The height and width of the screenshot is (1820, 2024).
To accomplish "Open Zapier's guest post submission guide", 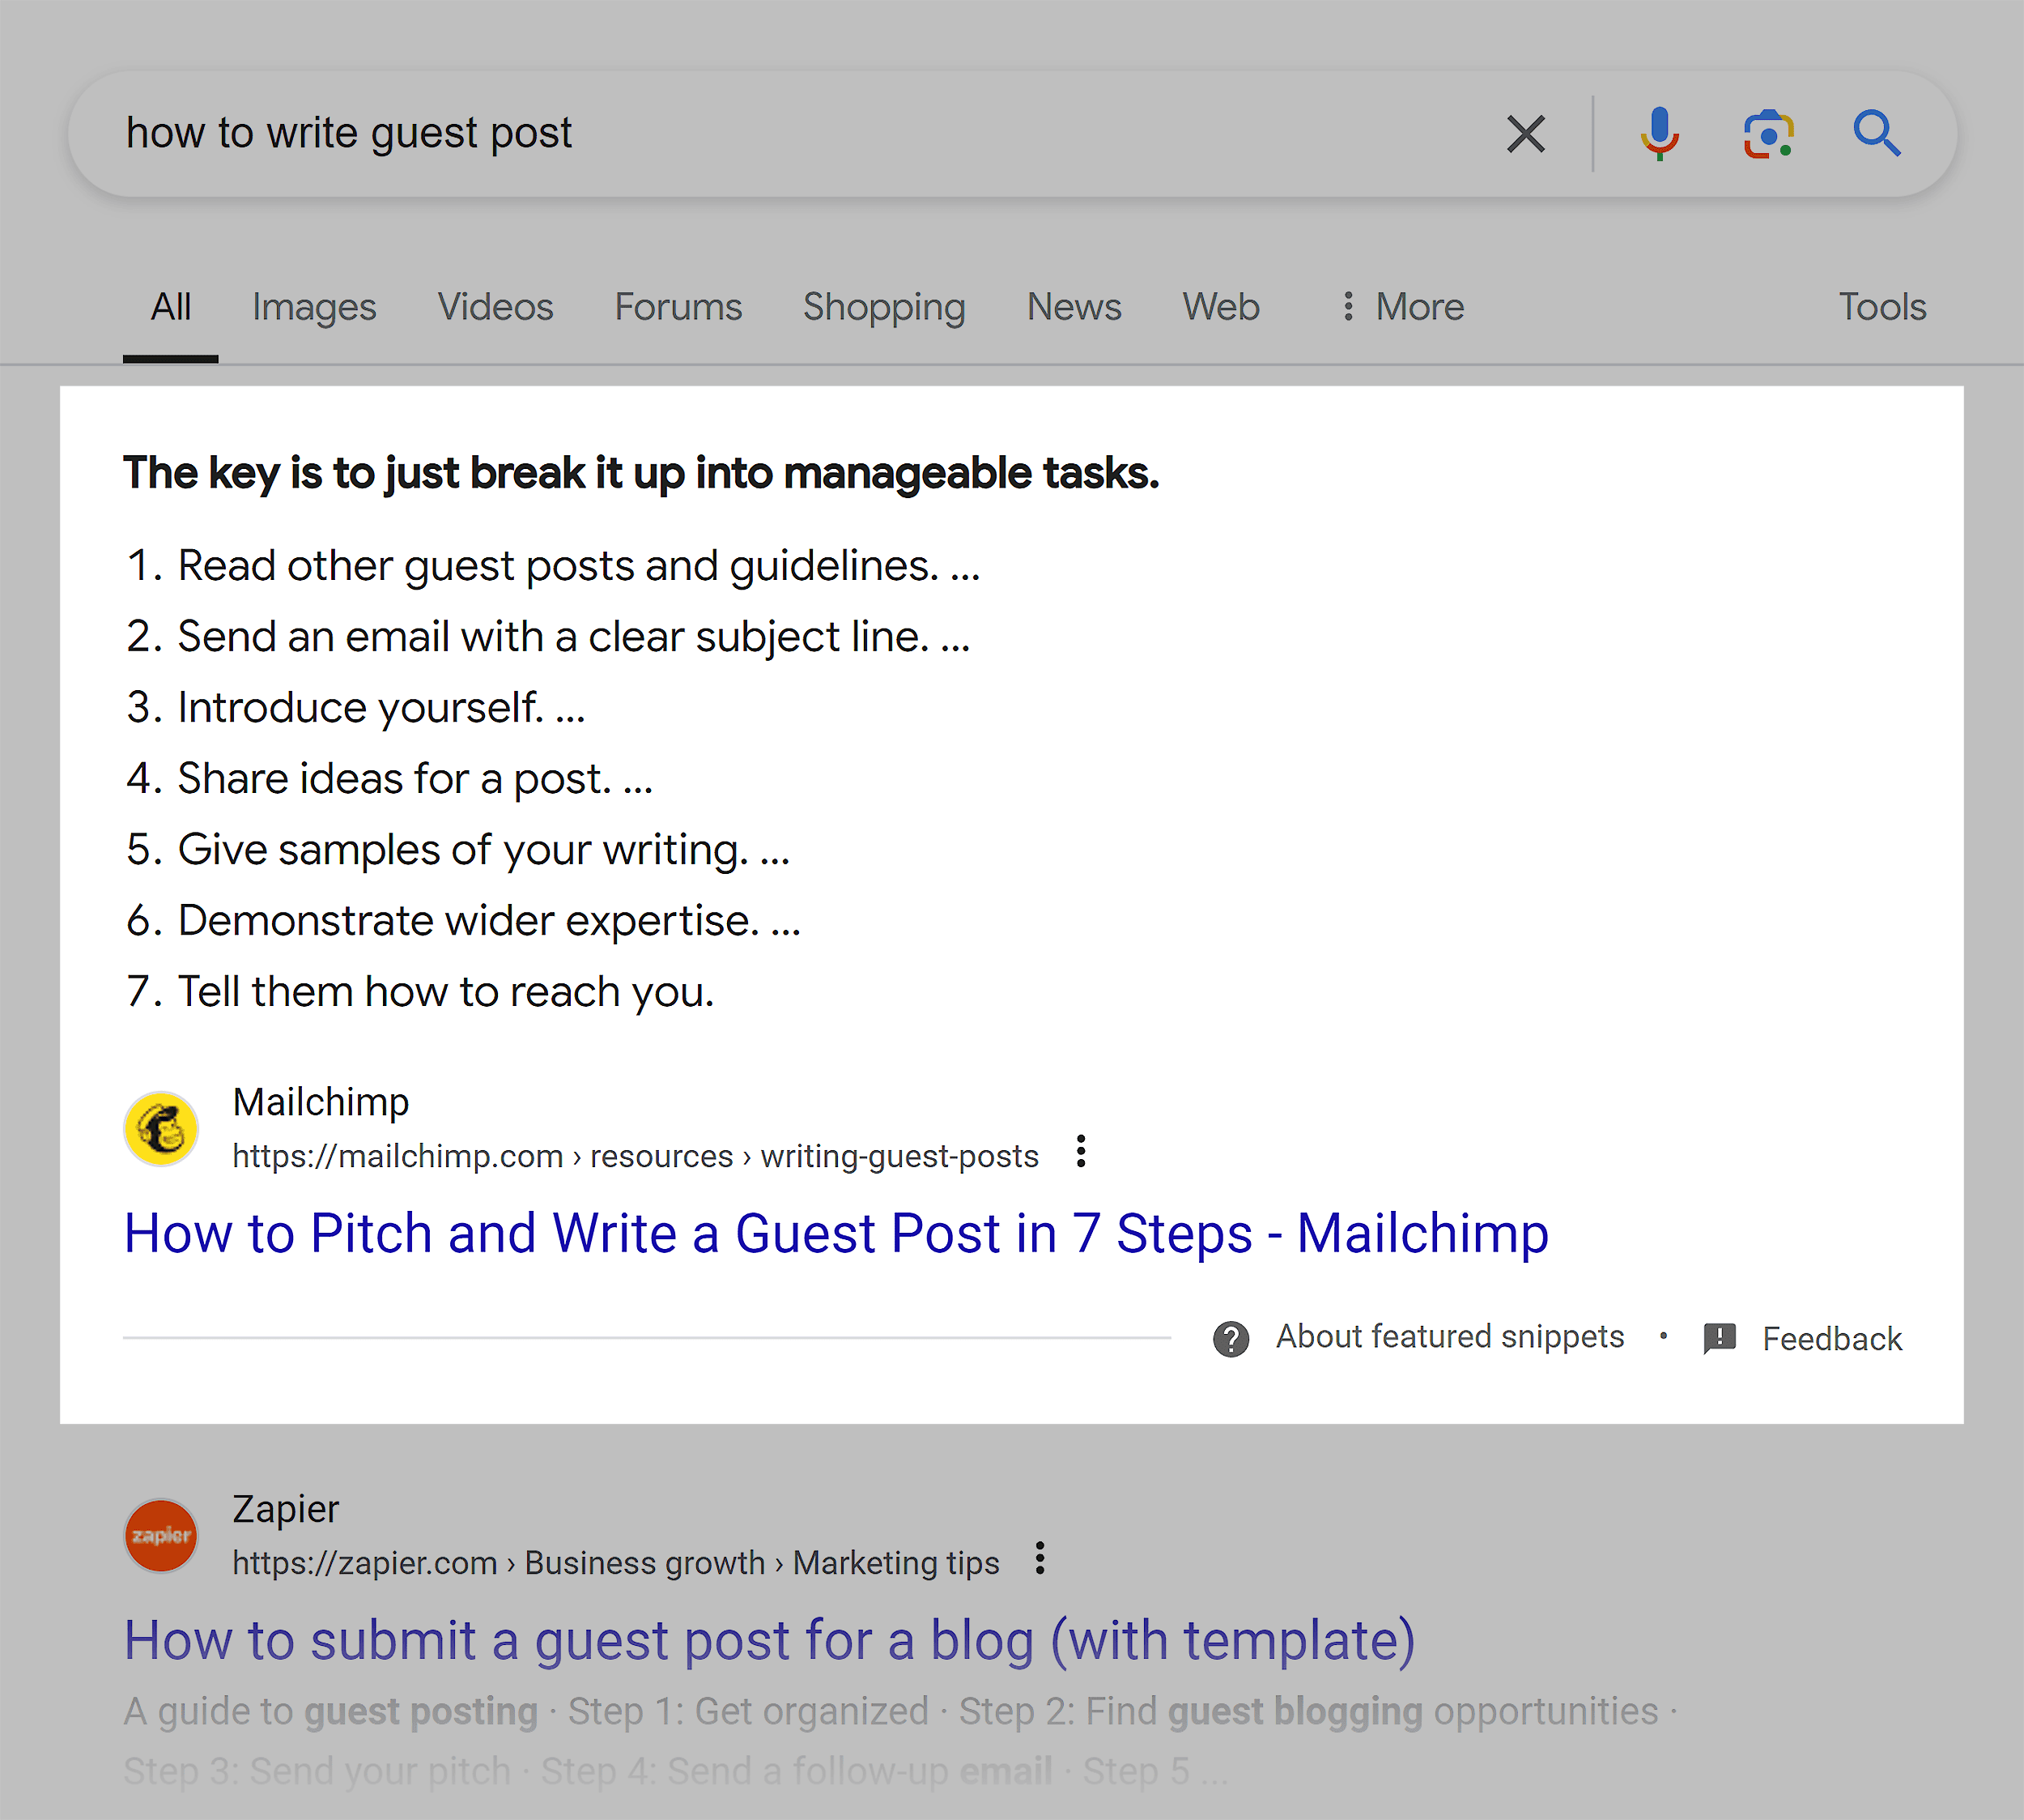I will tap(770, 1640).
